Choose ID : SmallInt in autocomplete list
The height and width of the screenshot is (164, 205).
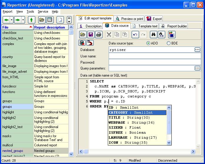click(x=137, y=107)
